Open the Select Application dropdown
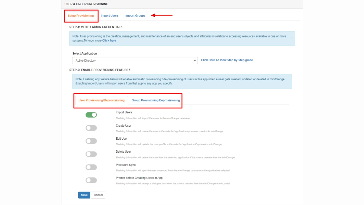Viewport: 364px width, 205px height. click(135, 60)
